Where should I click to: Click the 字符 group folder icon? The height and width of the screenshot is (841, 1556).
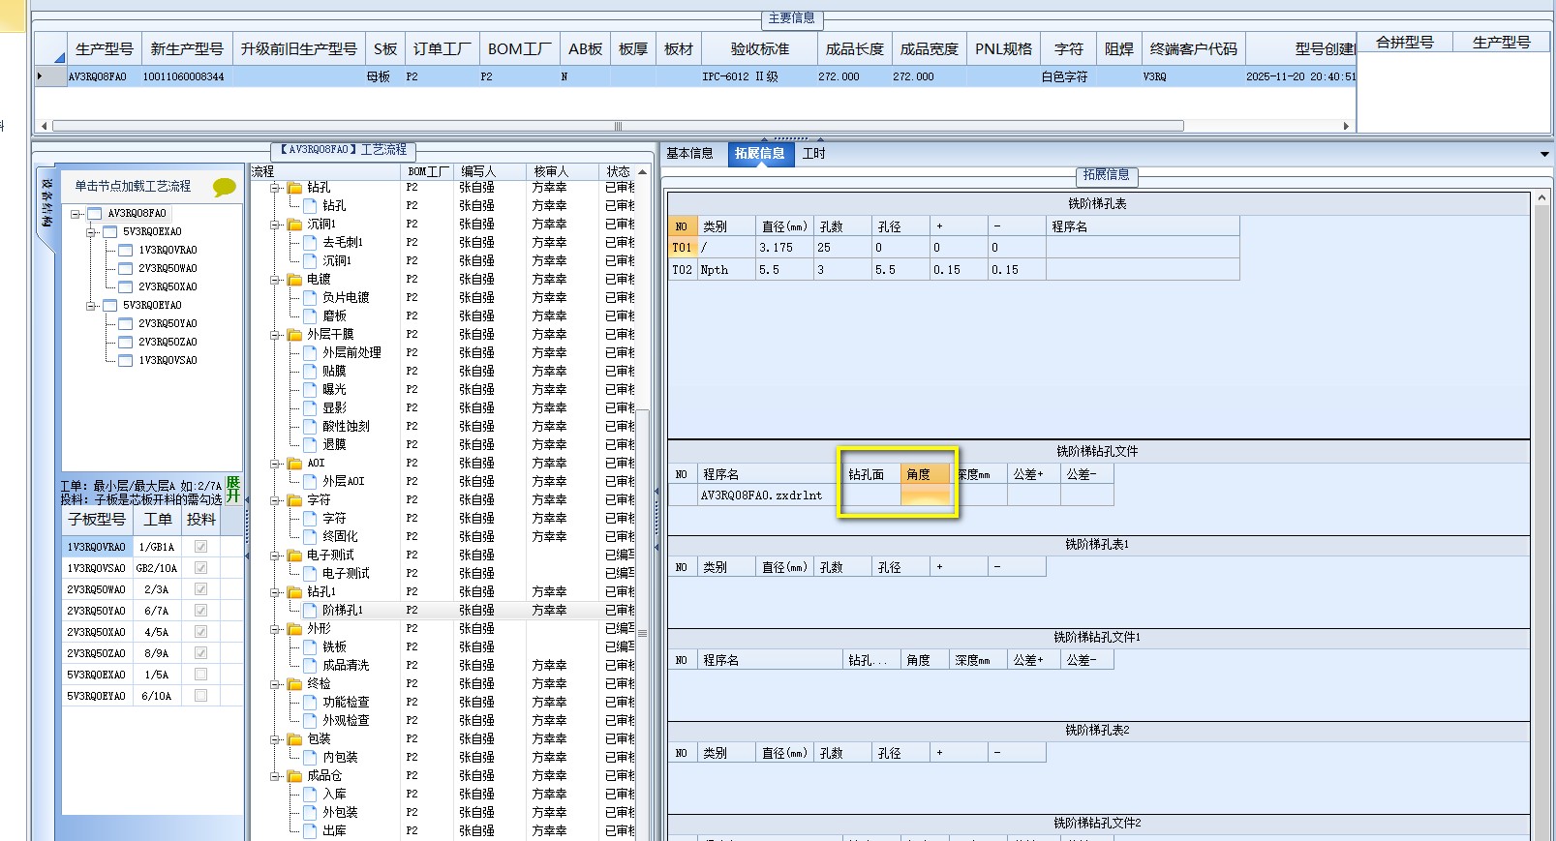294,500
